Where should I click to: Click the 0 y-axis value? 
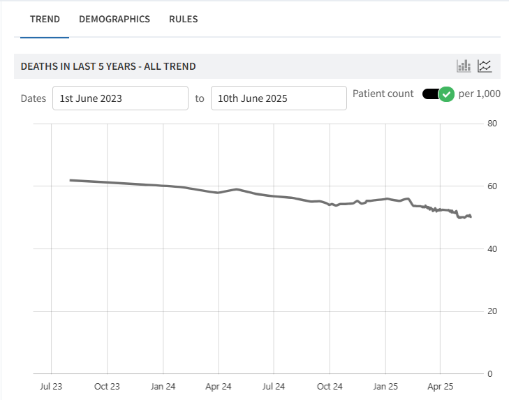click(490, 373)
